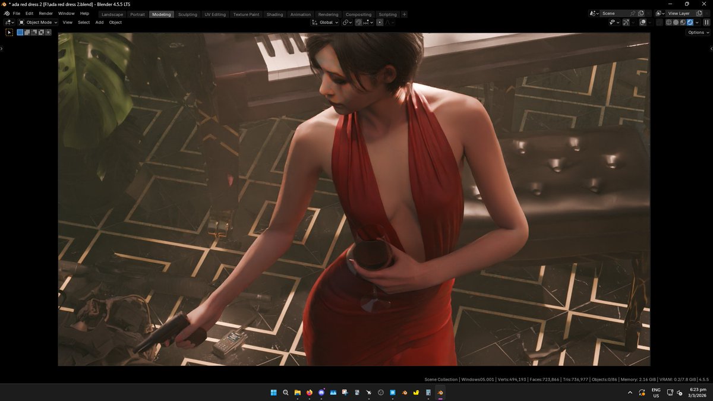This screenshot has height=401, width=713.
Task: Expand the Options dropdown
Action: click(698, 32)
